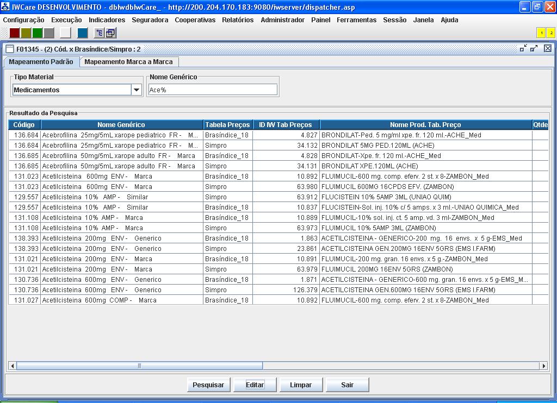Click ID cell 126.379
The height and width of the screenshot is (403, 557).
(x=286, y=290)
